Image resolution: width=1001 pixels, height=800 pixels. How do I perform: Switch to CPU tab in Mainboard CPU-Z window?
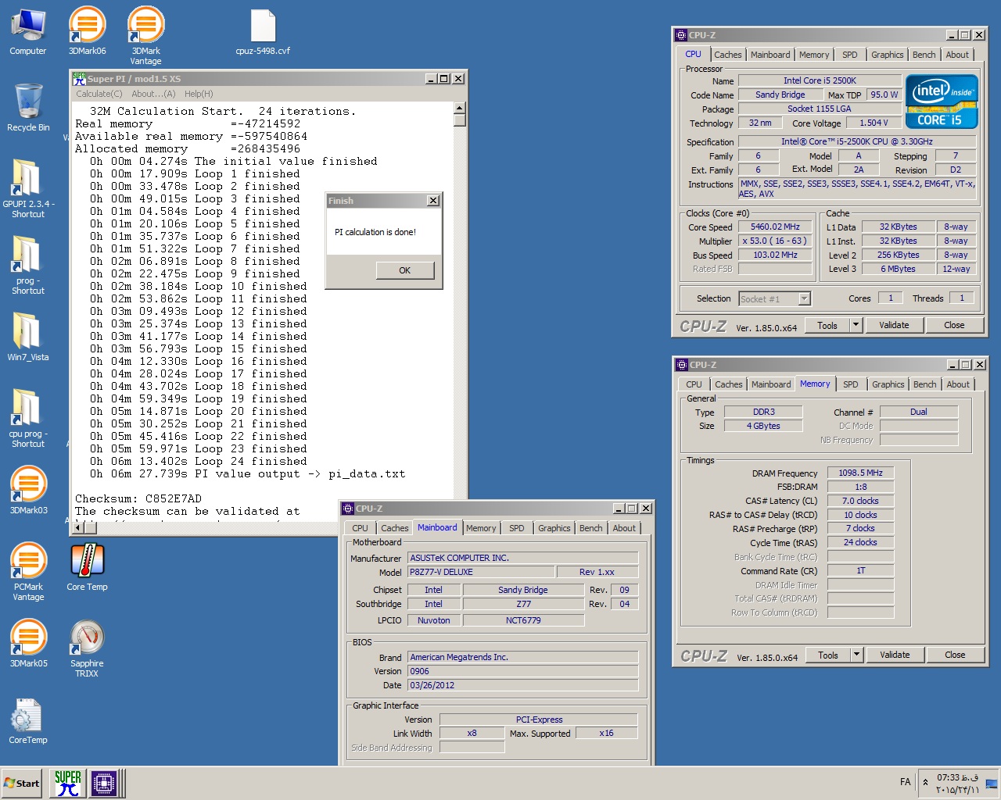(x=360, y=528)
